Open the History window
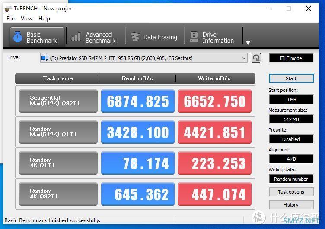This screenshot has height=229, width=325. 291,205
